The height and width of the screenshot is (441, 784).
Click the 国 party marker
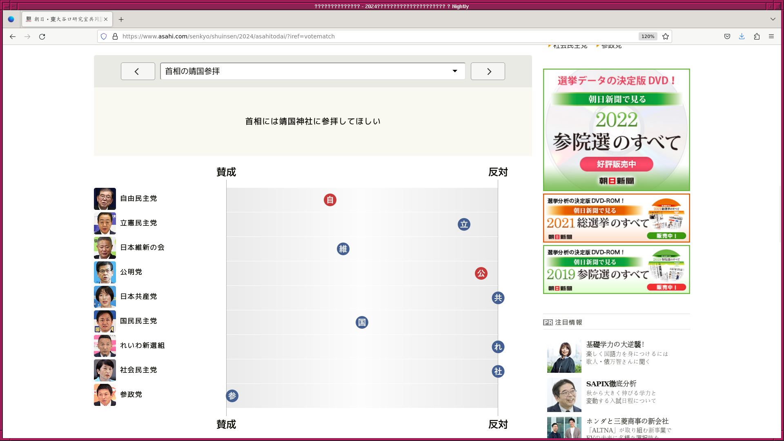[362, 323]
